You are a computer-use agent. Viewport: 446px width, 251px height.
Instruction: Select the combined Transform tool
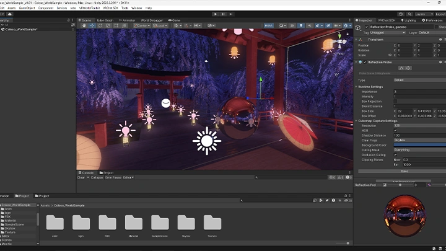[x=124, y=25]
